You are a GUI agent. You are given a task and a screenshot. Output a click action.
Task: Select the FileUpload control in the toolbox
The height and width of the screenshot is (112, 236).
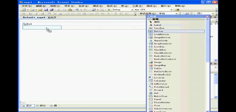pos(161,87)
